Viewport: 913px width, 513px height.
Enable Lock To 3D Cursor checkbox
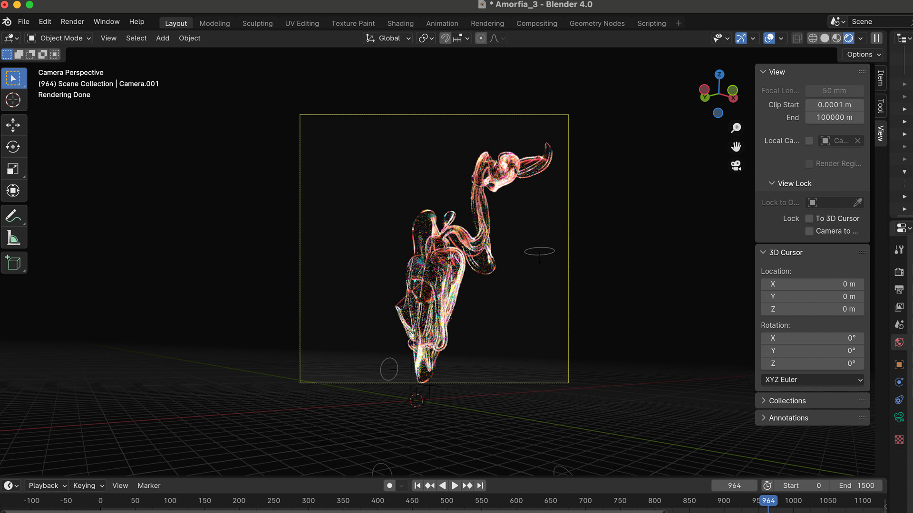(809, 218)
